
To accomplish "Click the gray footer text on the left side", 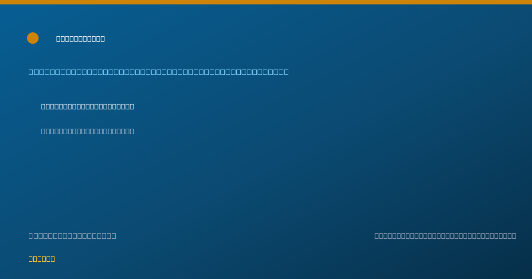I will (73, 236).
